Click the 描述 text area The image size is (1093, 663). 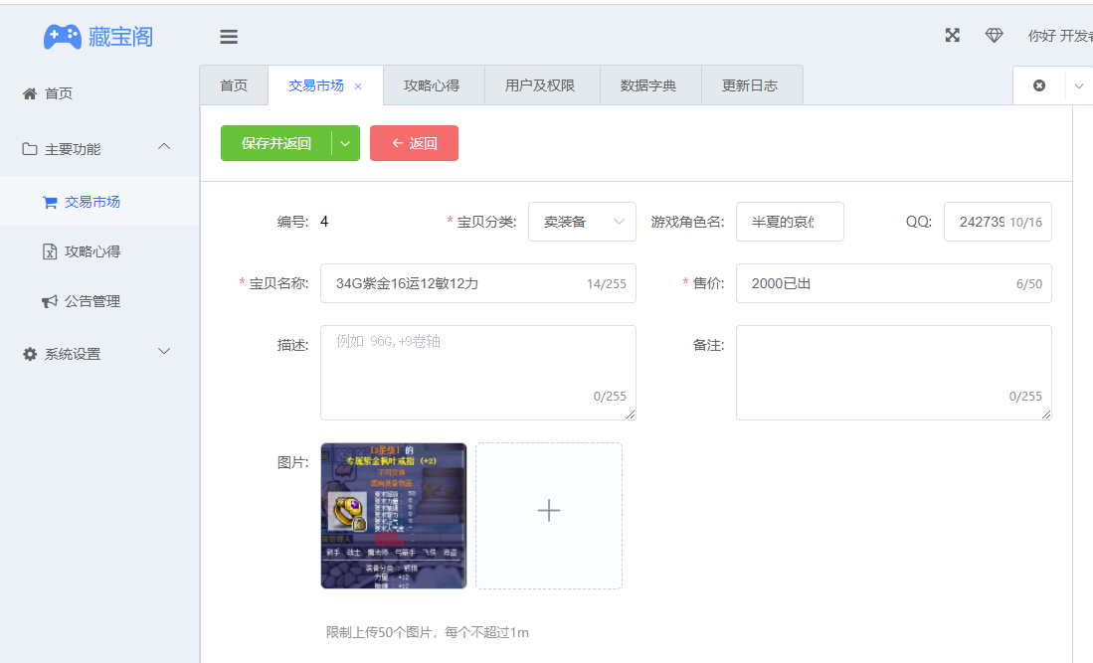pyautogui.click(x=478, y=373)
